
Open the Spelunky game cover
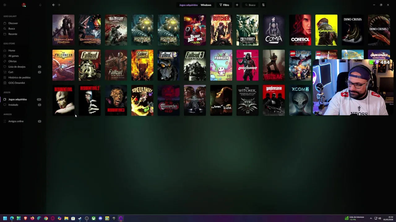pos(142,101)
